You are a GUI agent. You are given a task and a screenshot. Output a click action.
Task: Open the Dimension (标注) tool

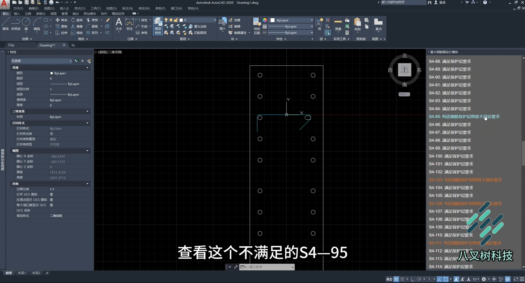130,24
